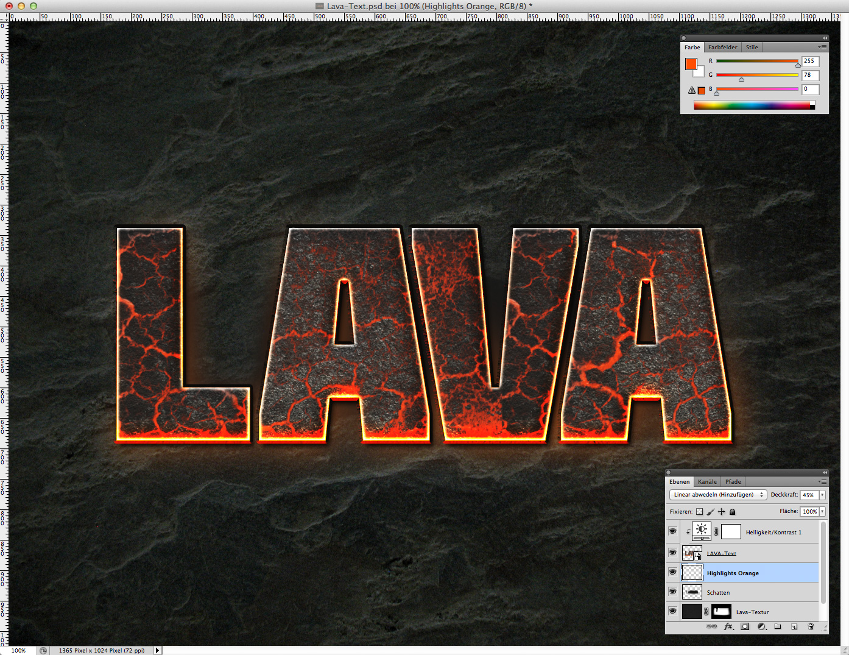849x655 pixels.
Task: Link layers using the chain icon
Action: pos(711,626)
